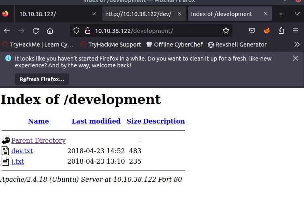Click the info icon in the notification bar

click(8, 58)
